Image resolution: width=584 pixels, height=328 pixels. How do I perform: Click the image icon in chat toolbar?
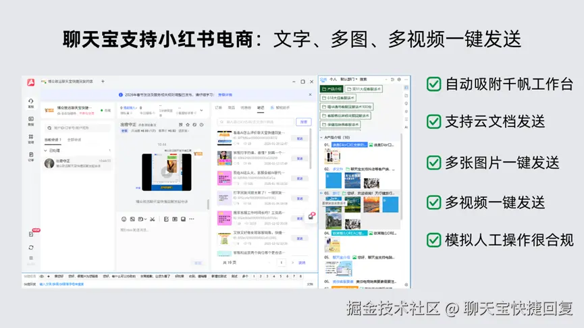(132, 219)
